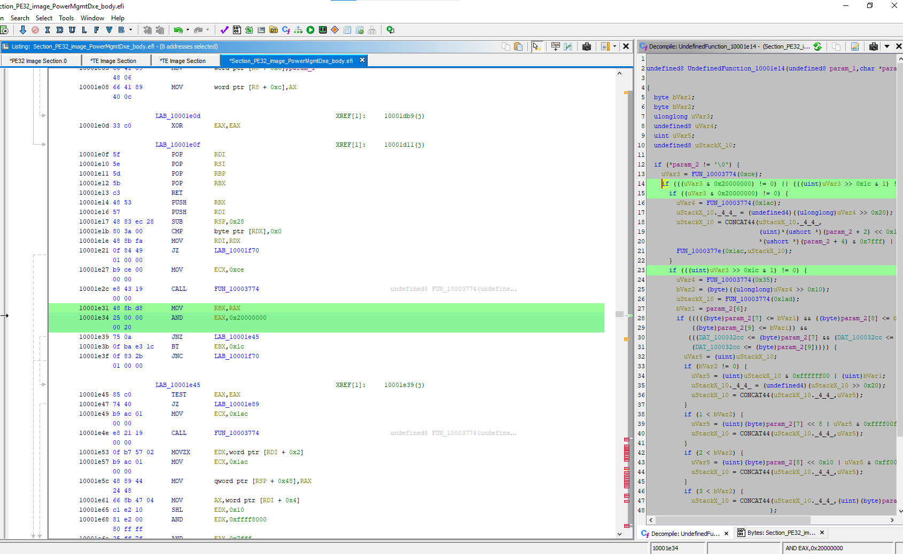
Task: Follow LAB_10001e89 jump target
Action: (236, 404)
